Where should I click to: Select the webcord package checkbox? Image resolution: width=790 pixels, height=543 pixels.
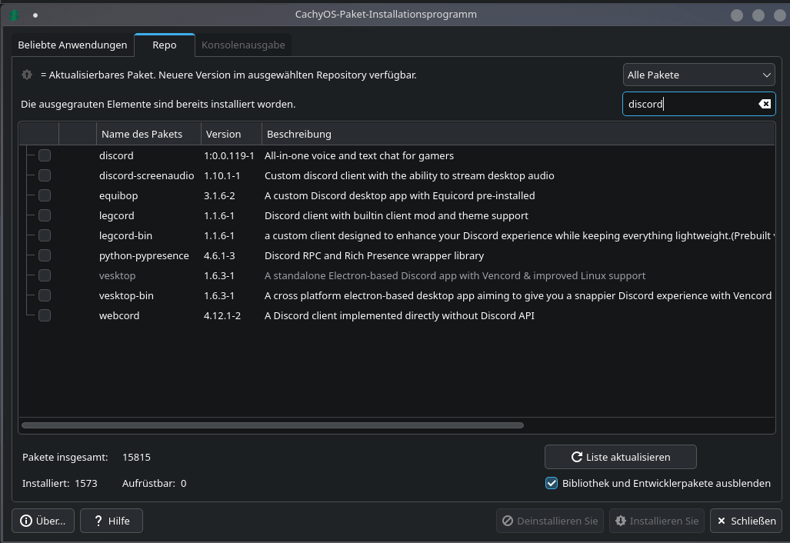[45, 315]
